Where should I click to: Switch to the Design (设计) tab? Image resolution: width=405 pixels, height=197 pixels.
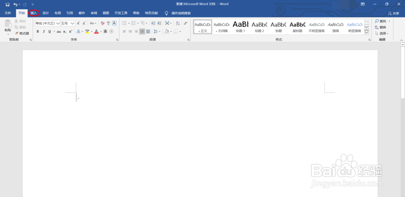[x=46, y=13]
